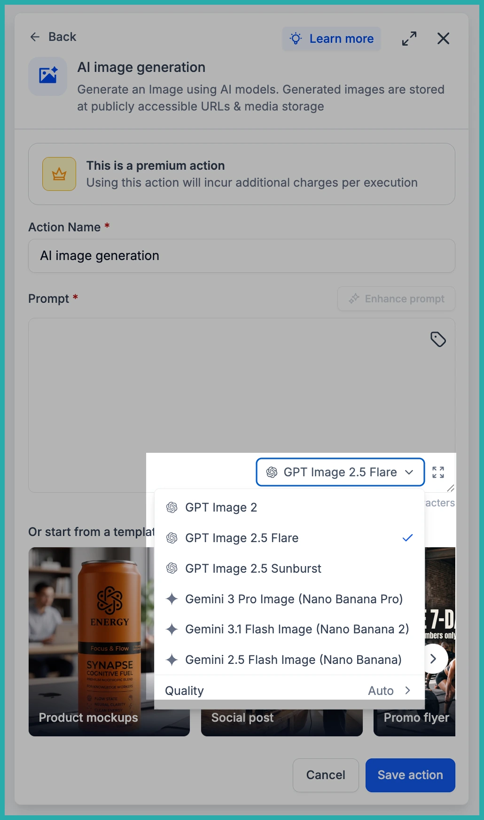This screenshot has height=820, width=484.
Task: Click the sparkle icon beside Gemini 3.1 Flash Image
Action: click(172, 629)
